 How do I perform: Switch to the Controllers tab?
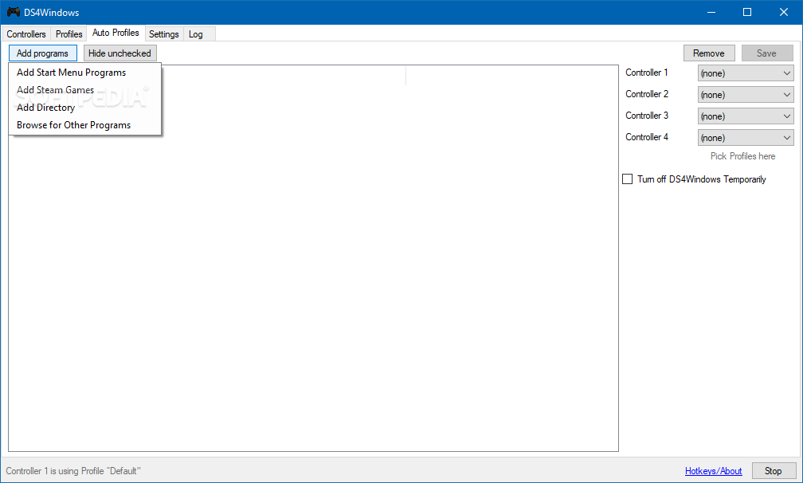tap(26, 33)
